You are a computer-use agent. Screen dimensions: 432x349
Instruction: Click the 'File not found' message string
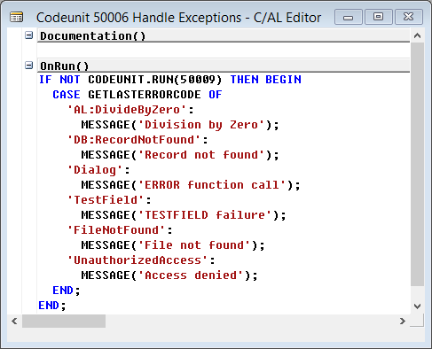tap(194, 245)
